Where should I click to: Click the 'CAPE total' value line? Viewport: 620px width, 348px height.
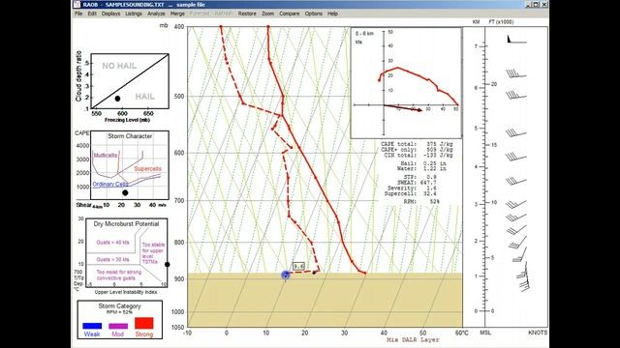[x=417, y=144]
